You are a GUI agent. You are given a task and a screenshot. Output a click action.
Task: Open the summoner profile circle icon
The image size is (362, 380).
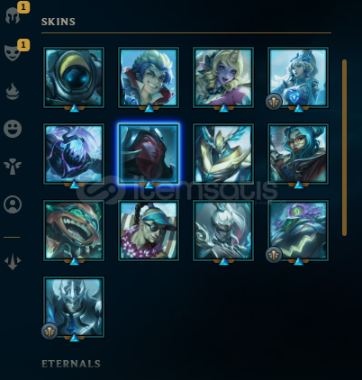pyautogui.click(x=13, y=204)
